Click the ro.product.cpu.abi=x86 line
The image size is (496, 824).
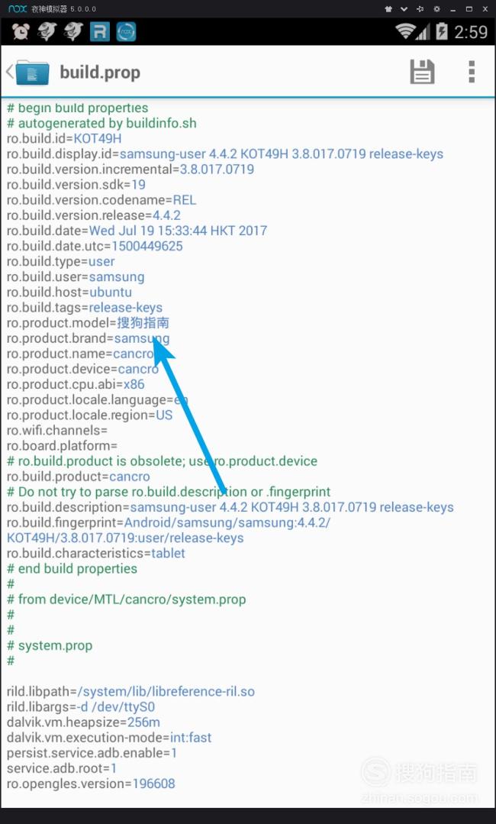tap(76, 384)
